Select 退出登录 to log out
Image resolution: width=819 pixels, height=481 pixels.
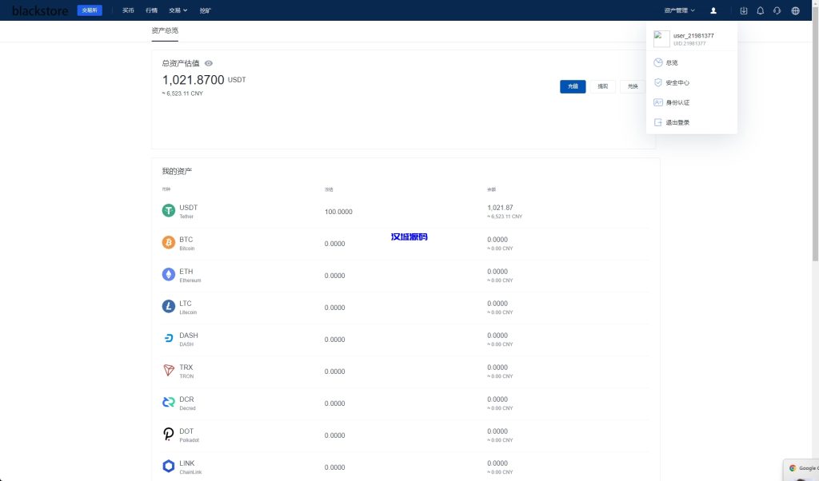click(x=677, y=122)
